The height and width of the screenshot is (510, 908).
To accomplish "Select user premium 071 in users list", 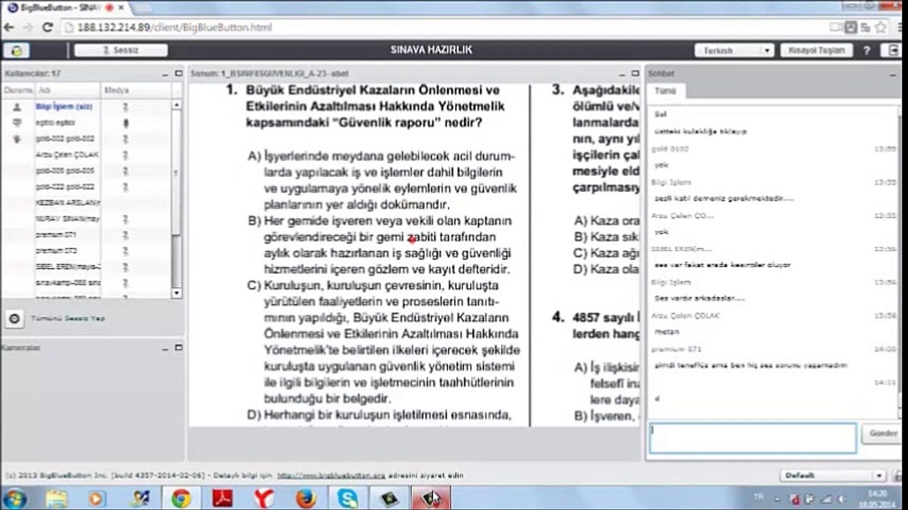I will [55, 234].
